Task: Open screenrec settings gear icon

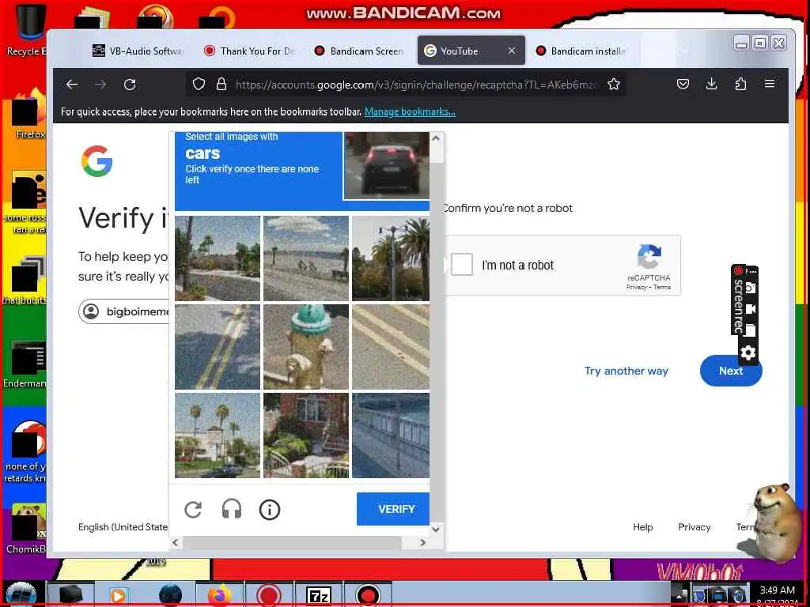Action: click(748, 353)
